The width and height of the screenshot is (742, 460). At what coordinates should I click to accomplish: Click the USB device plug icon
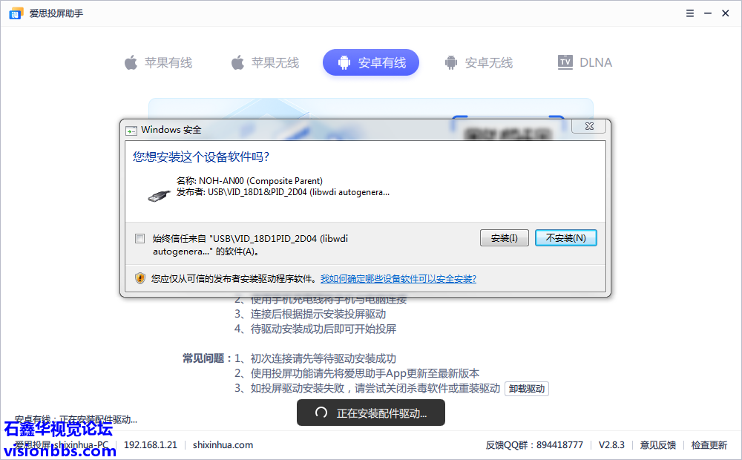[x=159, y=195]
